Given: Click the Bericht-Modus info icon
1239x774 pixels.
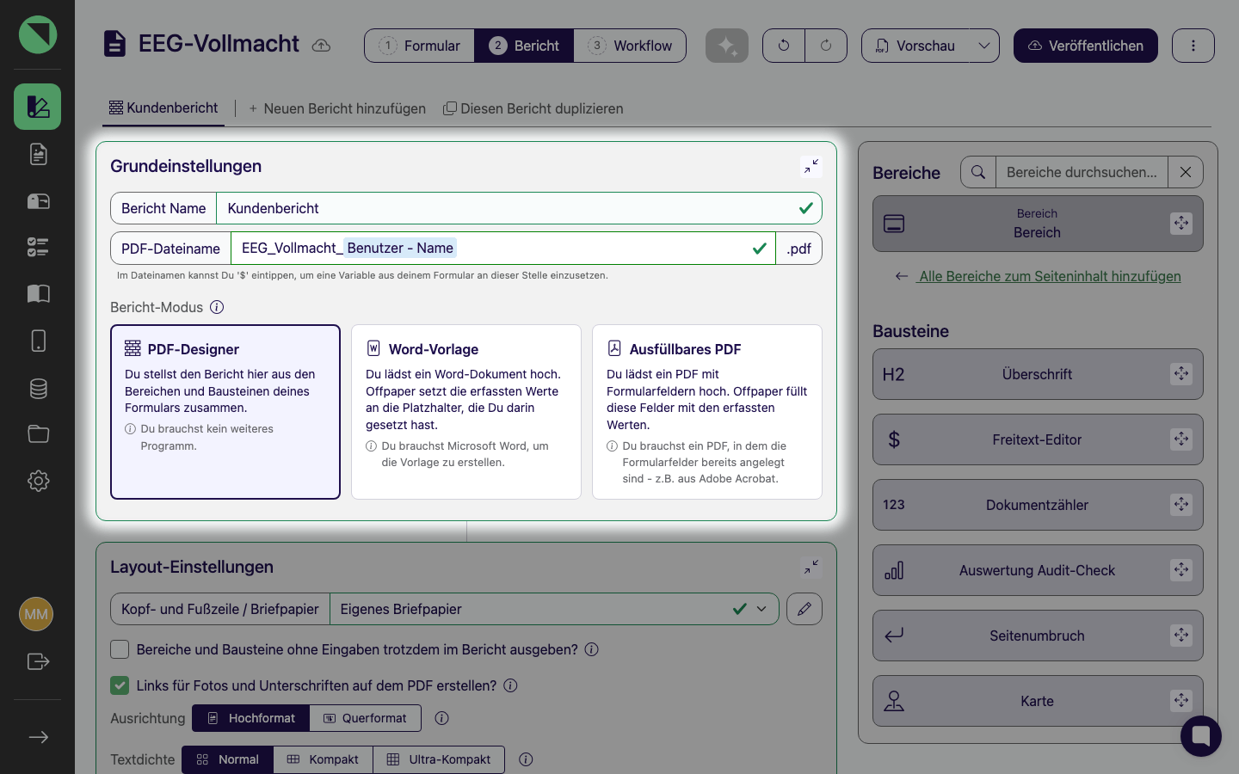Looking at the screenshot, I should tap(217, 307).
